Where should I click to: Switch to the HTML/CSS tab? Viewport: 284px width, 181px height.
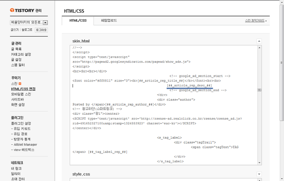(x=78, y=20)
